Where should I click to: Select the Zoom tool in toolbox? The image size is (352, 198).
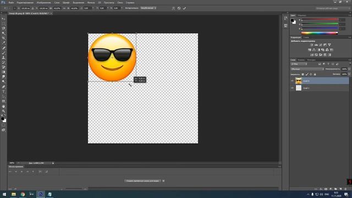pos(3,111)
